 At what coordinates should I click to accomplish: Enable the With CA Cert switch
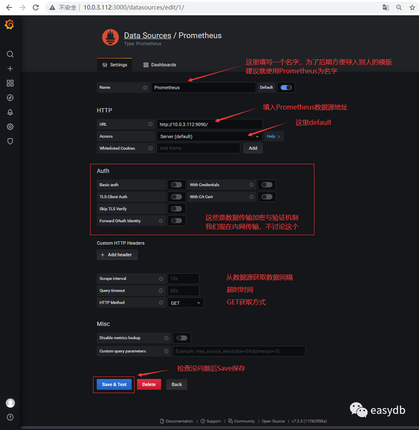(x=267, y=197)
